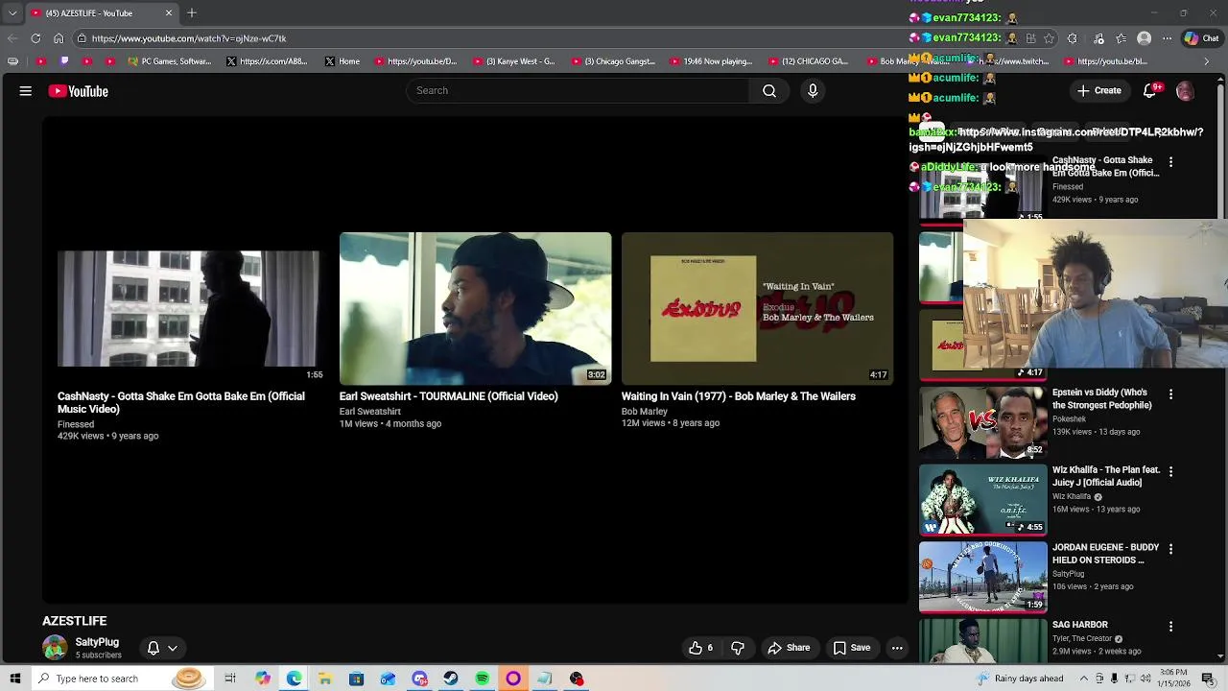Click the Windows taskbar search box

pos(122,679)
